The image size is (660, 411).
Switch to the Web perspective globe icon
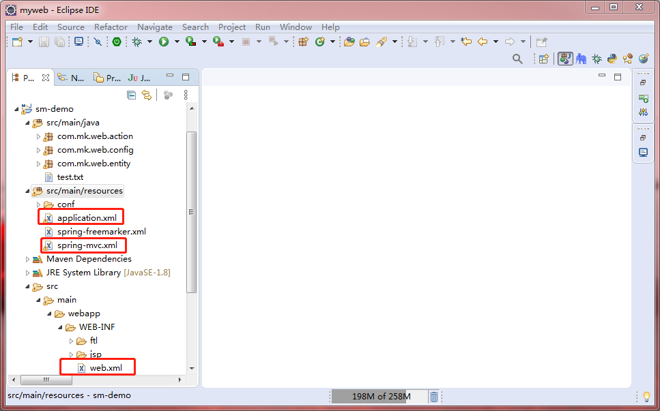pyautogui.click(x=644, y=59)
